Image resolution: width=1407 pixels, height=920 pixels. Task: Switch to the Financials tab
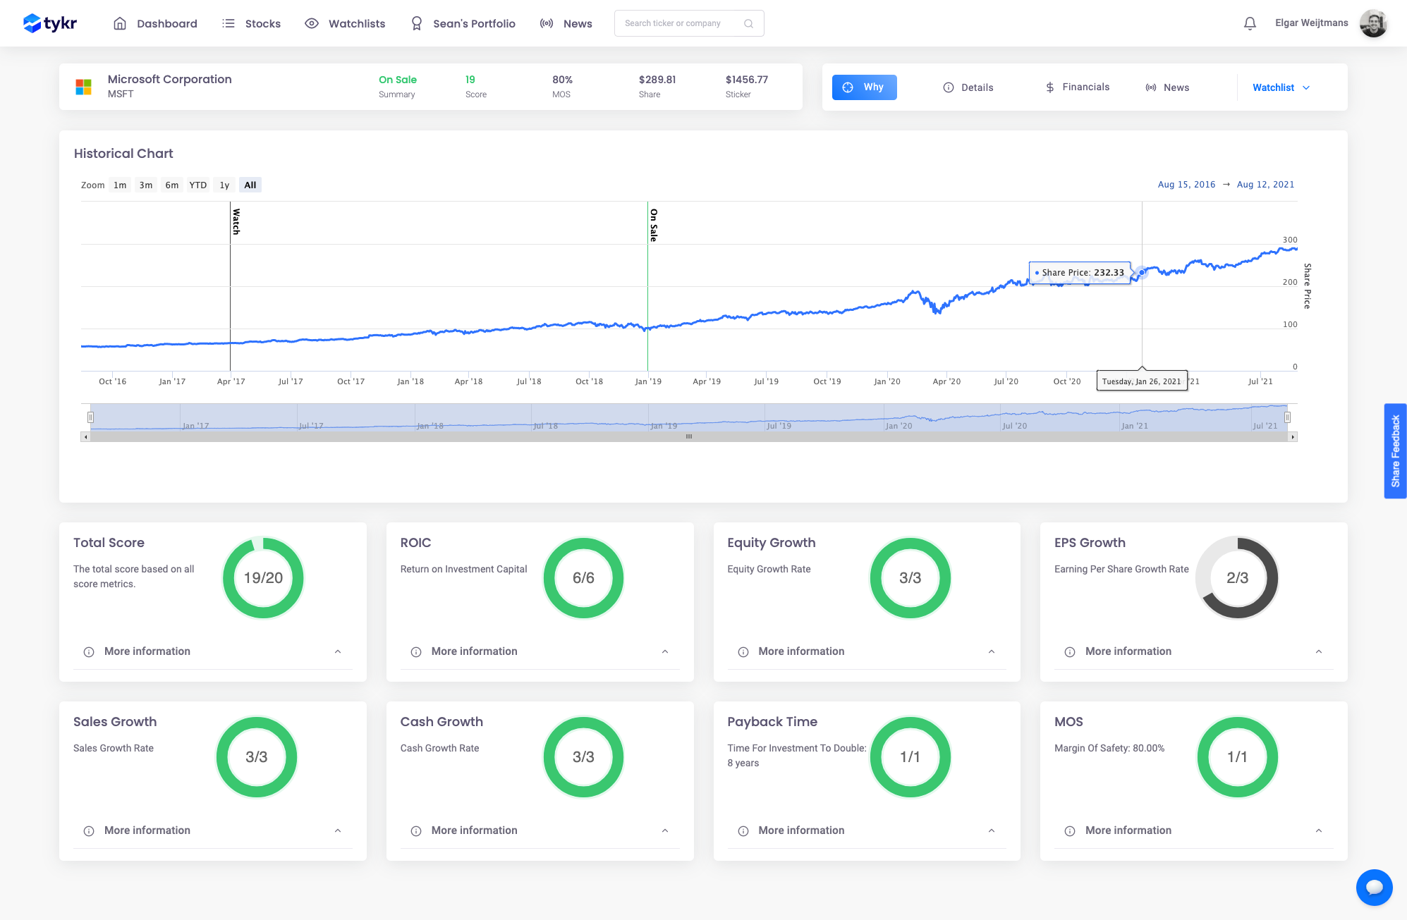[1077, 87]
